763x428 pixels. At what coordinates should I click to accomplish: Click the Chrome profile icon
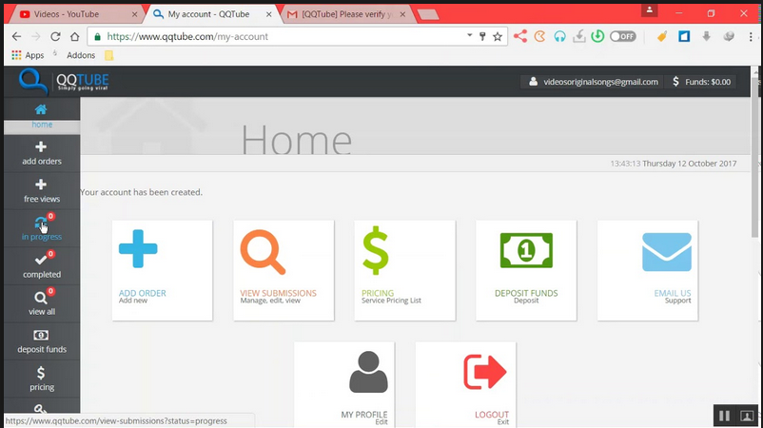[x=649, y=10]
